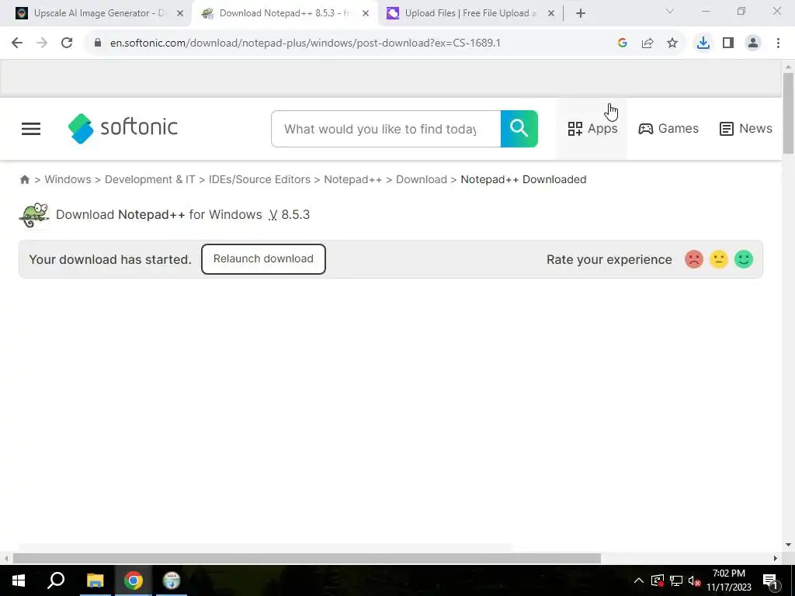795x596 pixels.
Task: Open the Games section
Action: 668,129
